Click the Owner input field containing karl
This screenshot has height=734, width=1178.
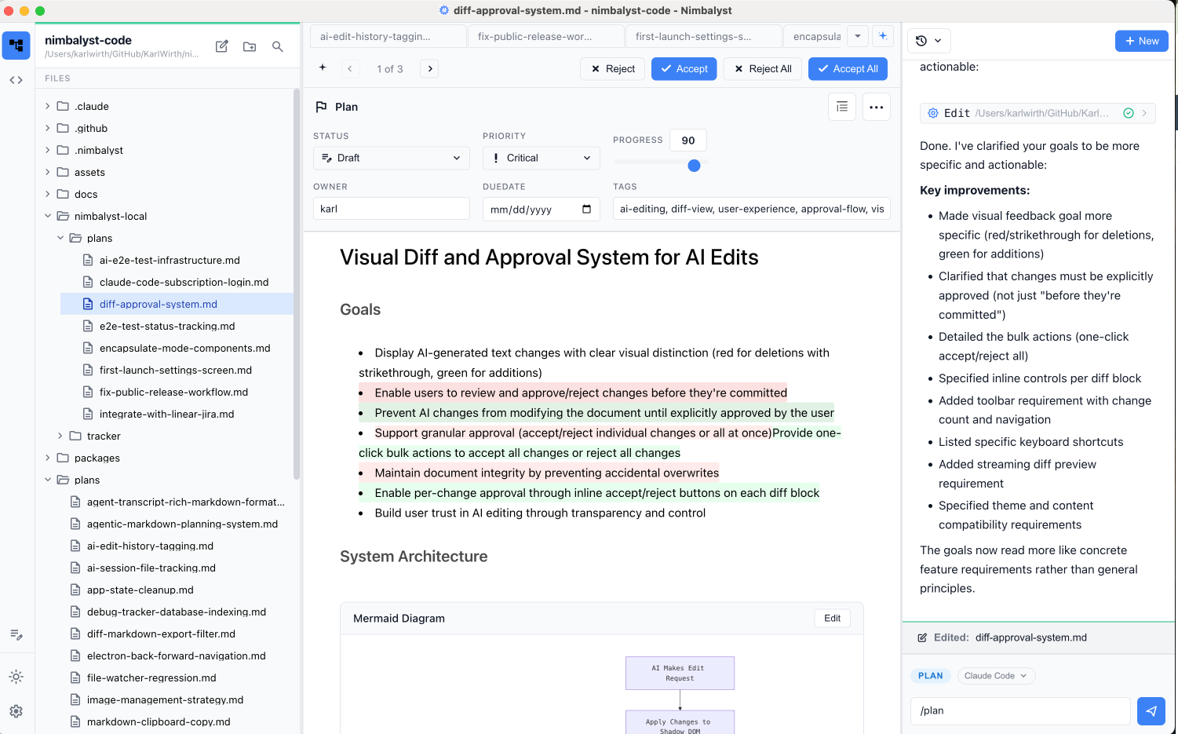click(391, 209)
